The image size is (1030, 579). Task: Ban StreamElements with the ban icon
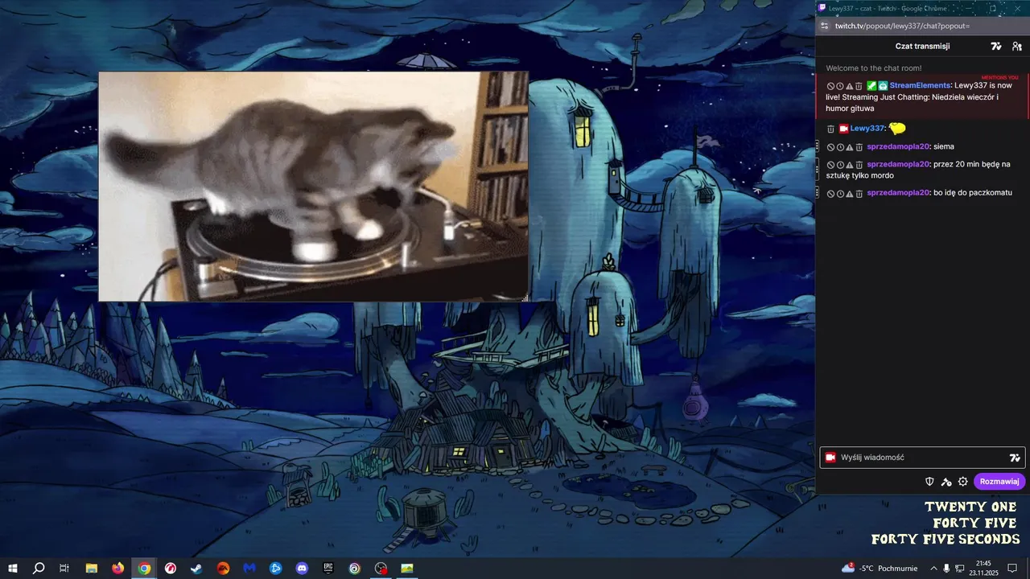(830, 86)
